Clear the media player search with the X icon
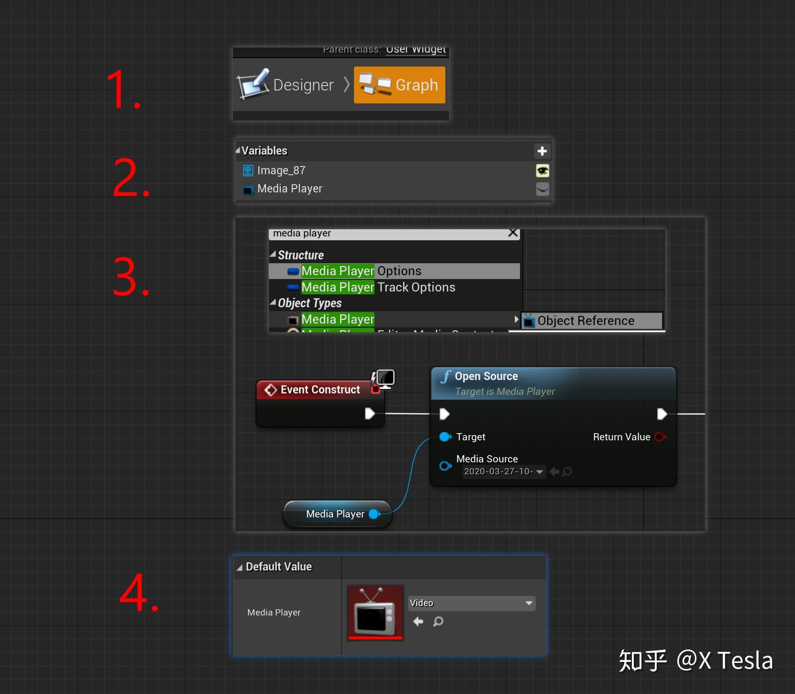This screenshot has width=795, height=694. point(512,233)
